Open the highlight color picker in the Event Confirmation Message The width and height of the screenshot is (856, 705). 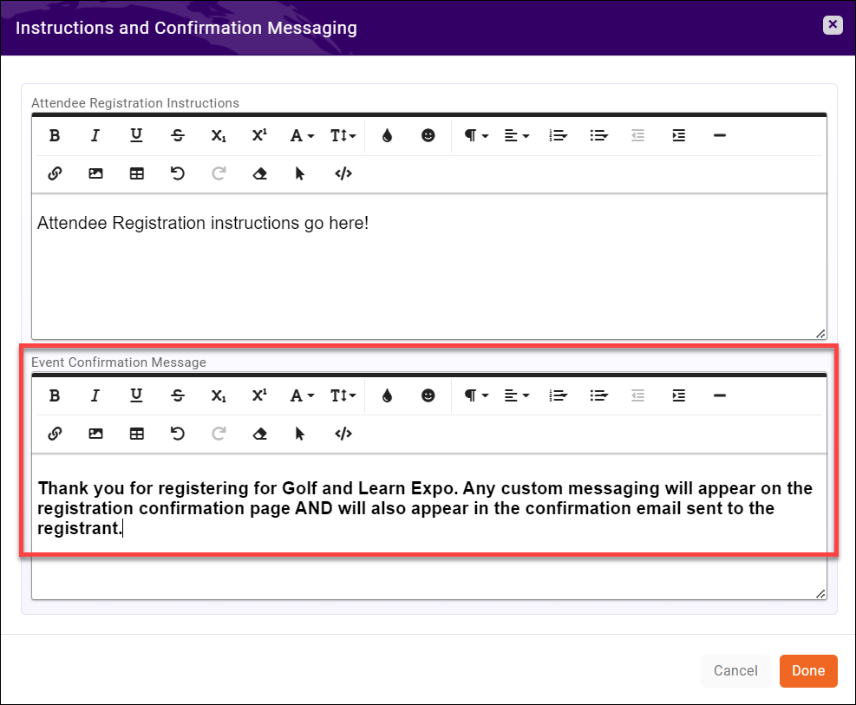pyautogui.click(x=387, y=395)
